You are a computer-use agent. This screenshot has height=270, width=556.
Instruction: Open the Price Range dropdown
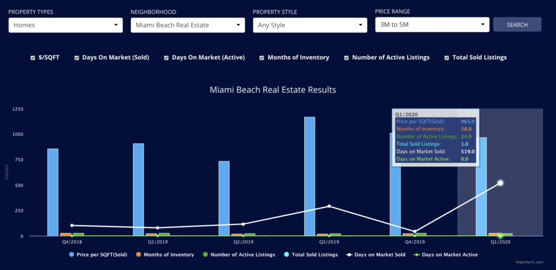[432, 24]
